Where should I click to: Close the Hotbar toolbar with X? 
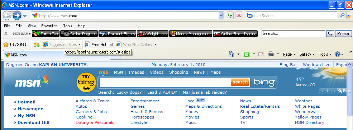click(x=6, y=34)
